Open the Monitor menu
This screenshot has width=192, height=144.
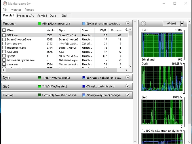pyautogui.click(x=16, y=10)
